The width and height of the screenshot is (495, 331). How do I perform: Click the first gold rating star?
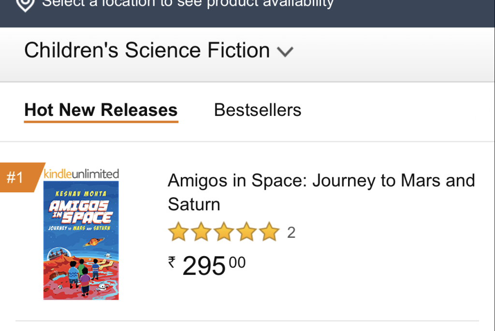pyautogui.click(x=177, y=232)
